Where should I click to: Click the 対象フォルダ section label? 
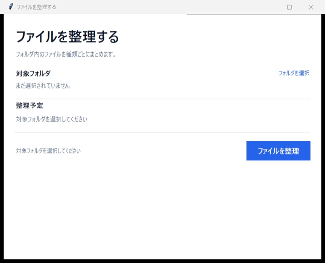[x=33, y=74]
